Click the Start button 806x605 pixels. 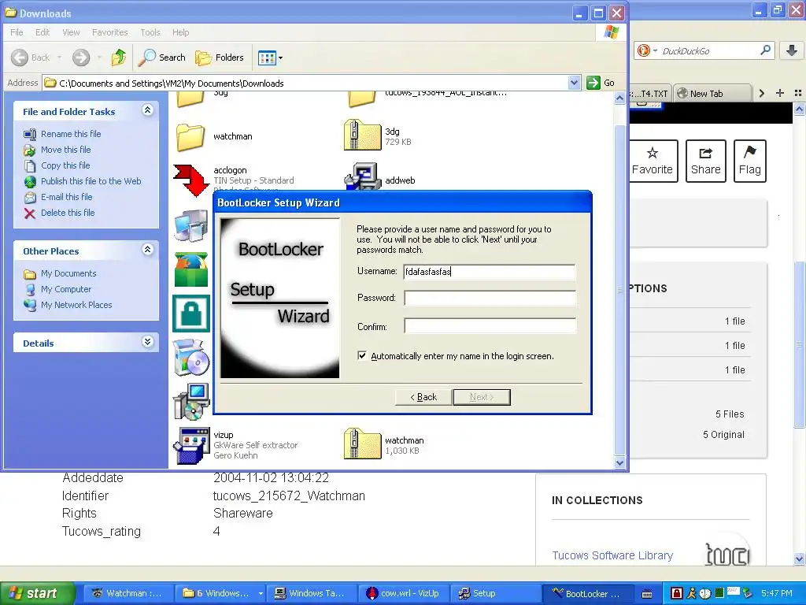[x=37, y=593]
